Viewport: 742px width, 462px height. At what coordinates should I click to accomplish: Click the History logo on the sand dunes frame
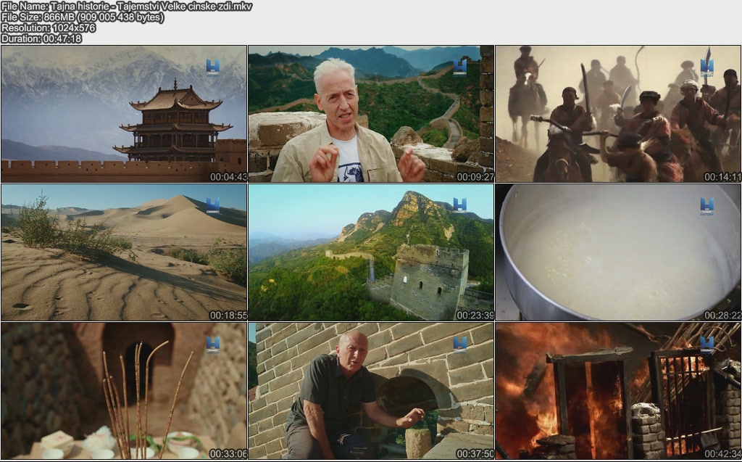212,205
